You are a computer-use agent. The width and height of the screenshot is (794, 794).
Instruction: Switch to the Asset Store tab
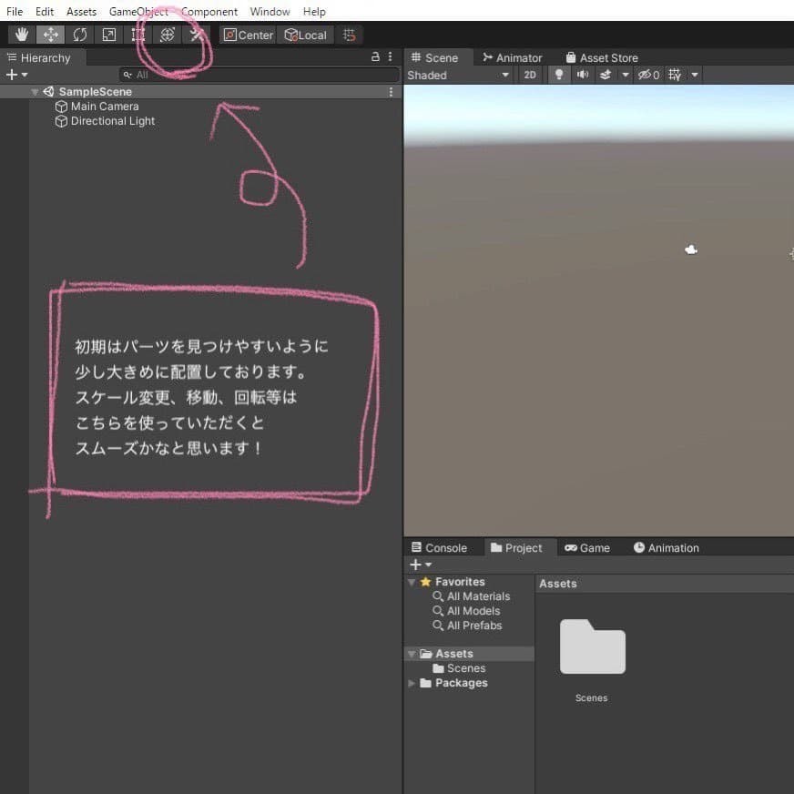tap(601, 57)
